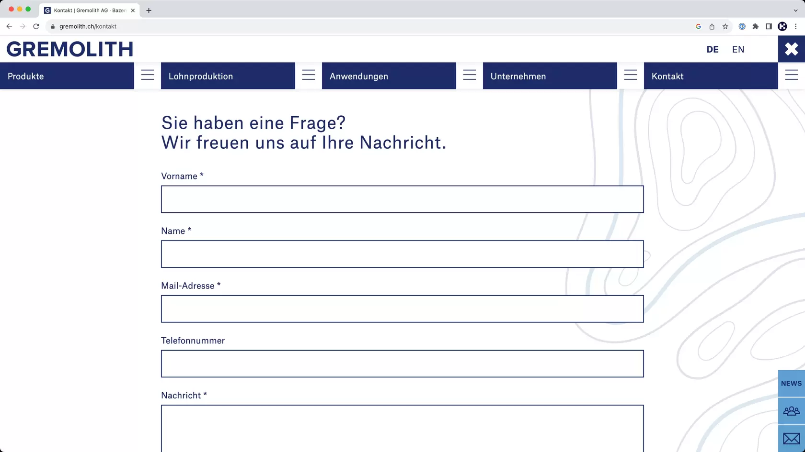
Task: Click into the Mail-Adresse field
Action: 402,309
